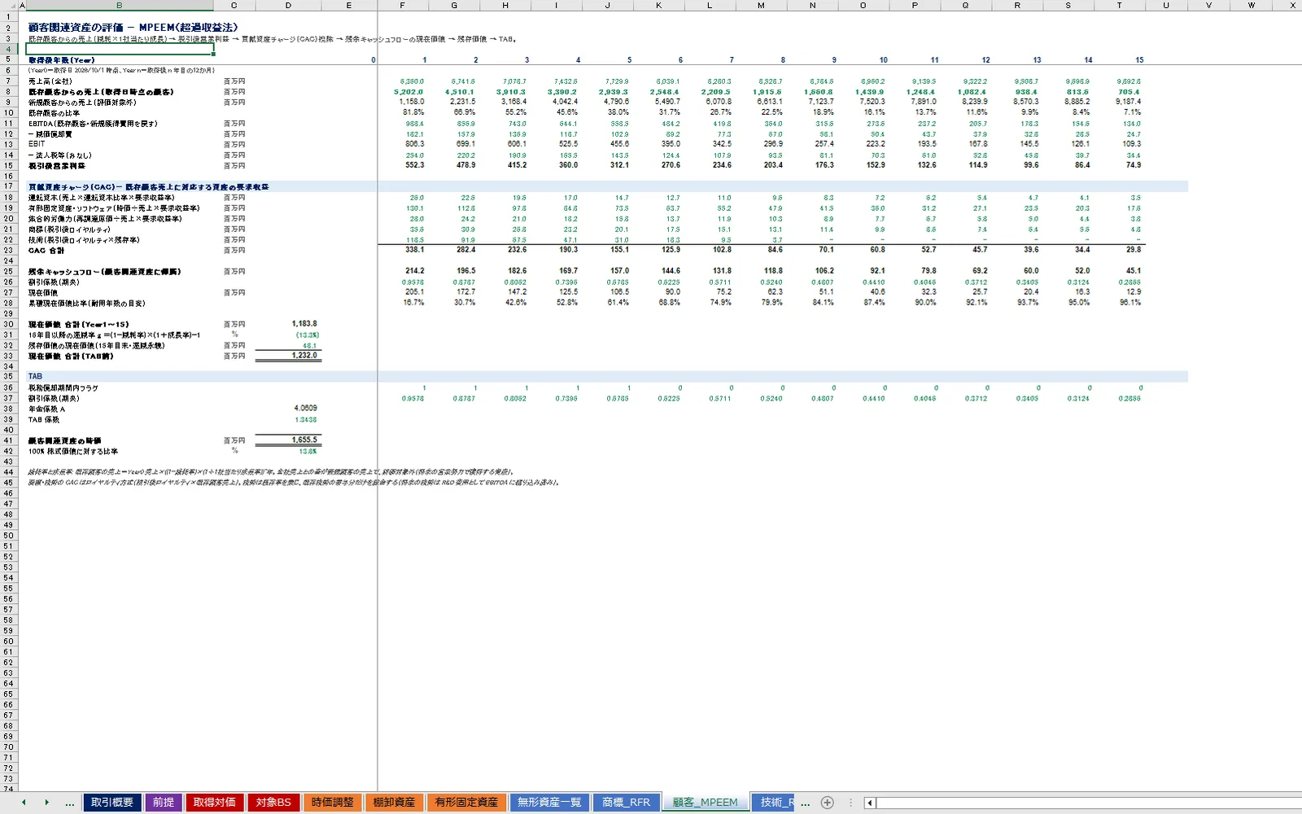
Task: Open the 取引概要 sheet tab
Action: 112,803
